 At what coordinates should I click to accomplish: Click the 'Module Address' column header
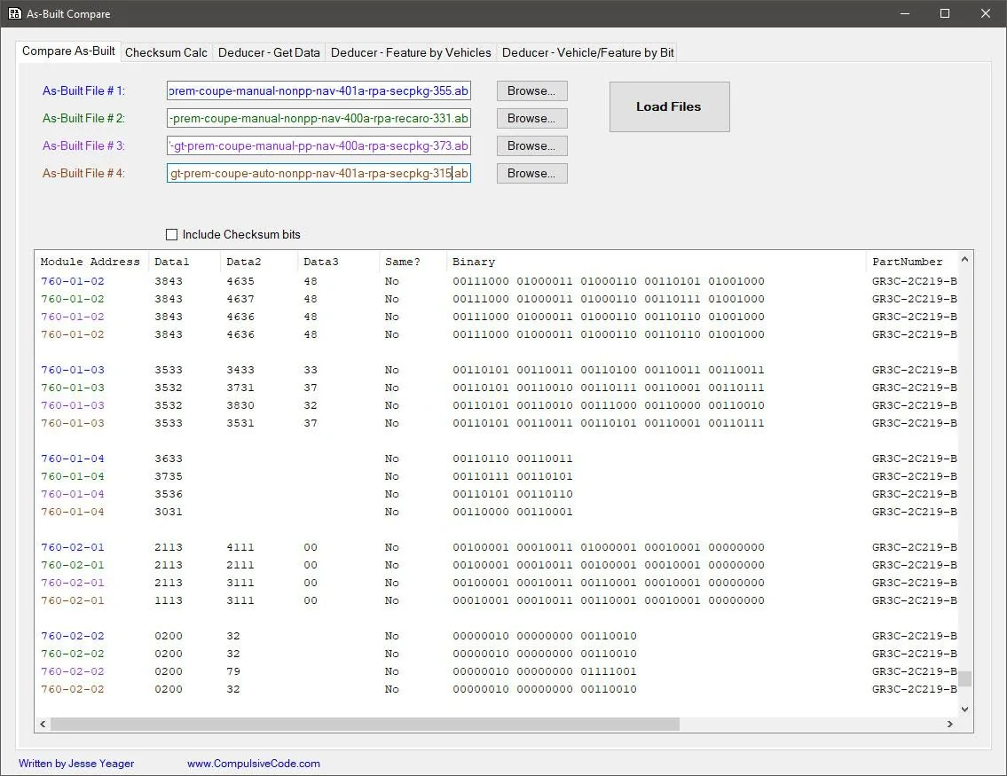(x=90, y=262)
